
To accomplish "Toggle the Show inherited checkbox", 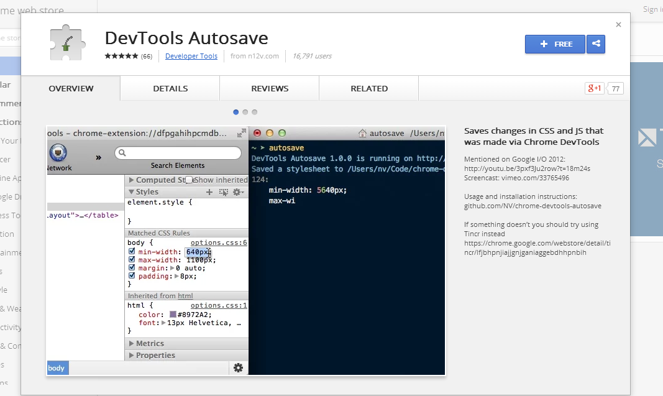I will (x=189, y=179).
